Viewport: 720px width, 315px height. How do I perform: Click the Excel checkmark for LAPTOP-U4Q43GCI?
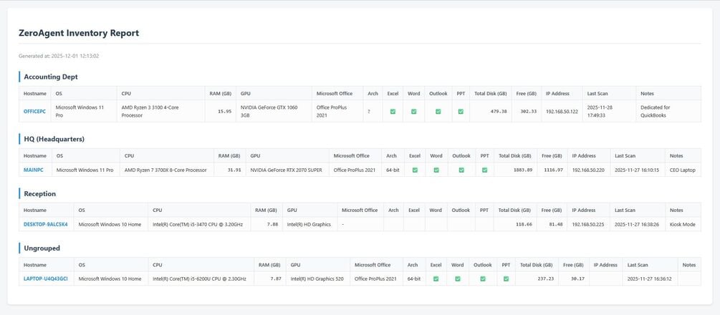coord(436,278)
